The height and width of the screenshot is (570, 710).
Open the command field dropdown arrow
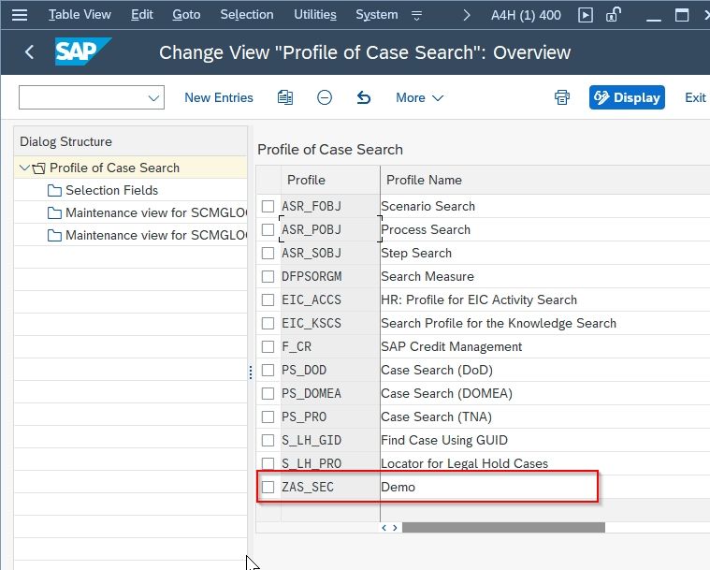point(153,98)
